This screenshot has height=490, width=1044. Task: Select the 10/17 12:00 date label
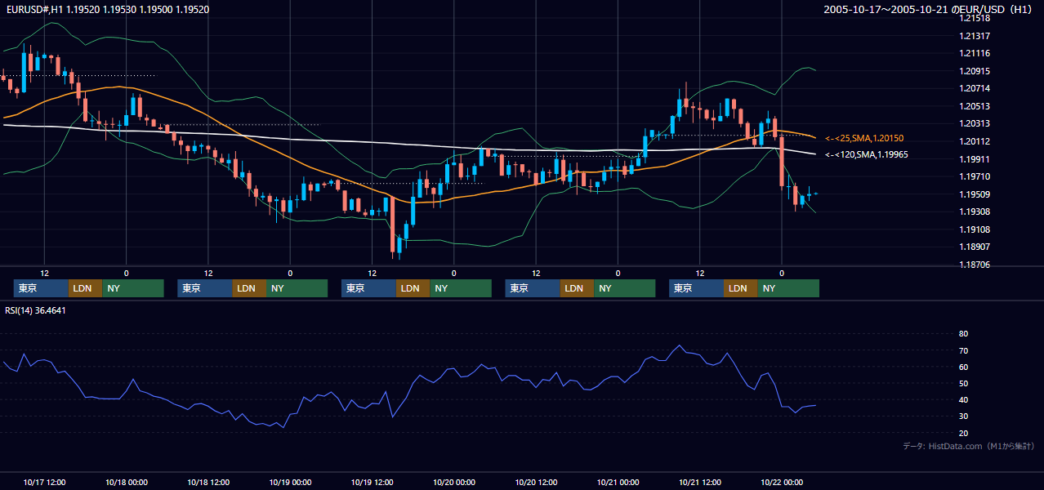click(x=44, y=482)
